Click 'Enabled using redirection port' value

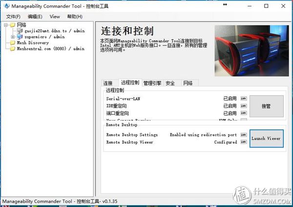click(x=203, y=135)
